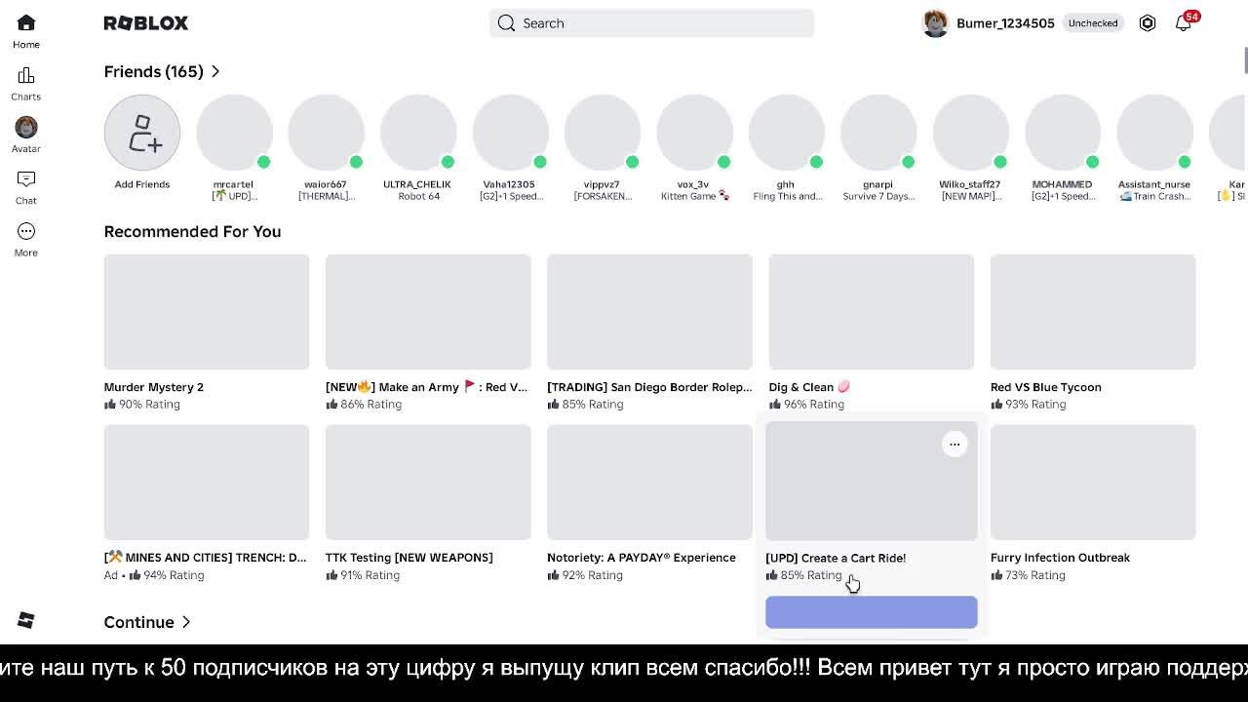Screen dimensions: 1248x702
Task: Open friend ULTRA_CHELIK's avatar
Action: click(x=418, y=134)
